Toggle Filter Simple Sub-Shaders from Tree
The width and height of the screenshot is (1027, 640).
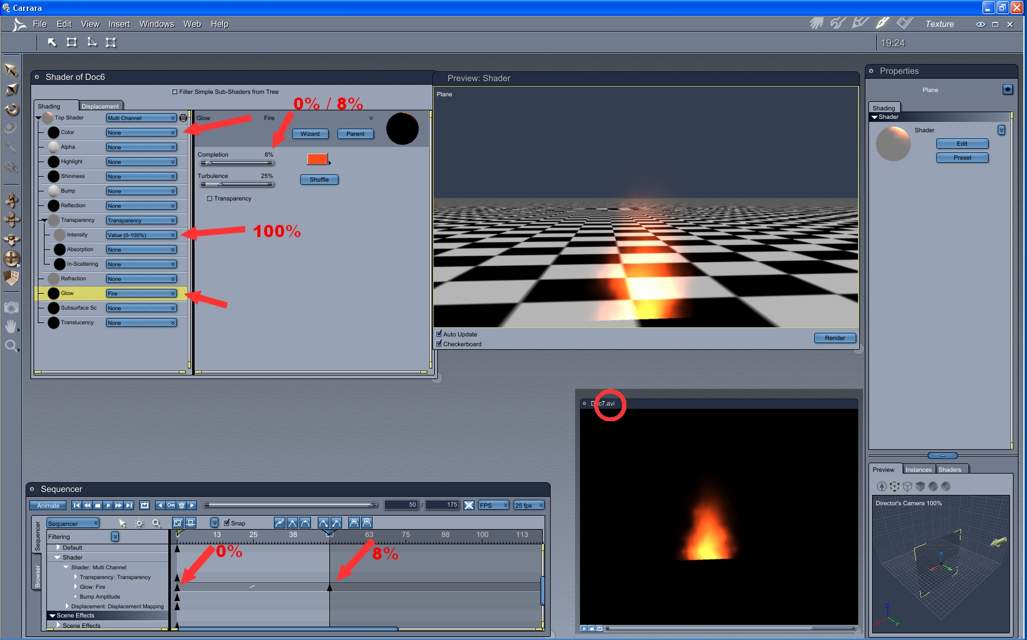174,92
